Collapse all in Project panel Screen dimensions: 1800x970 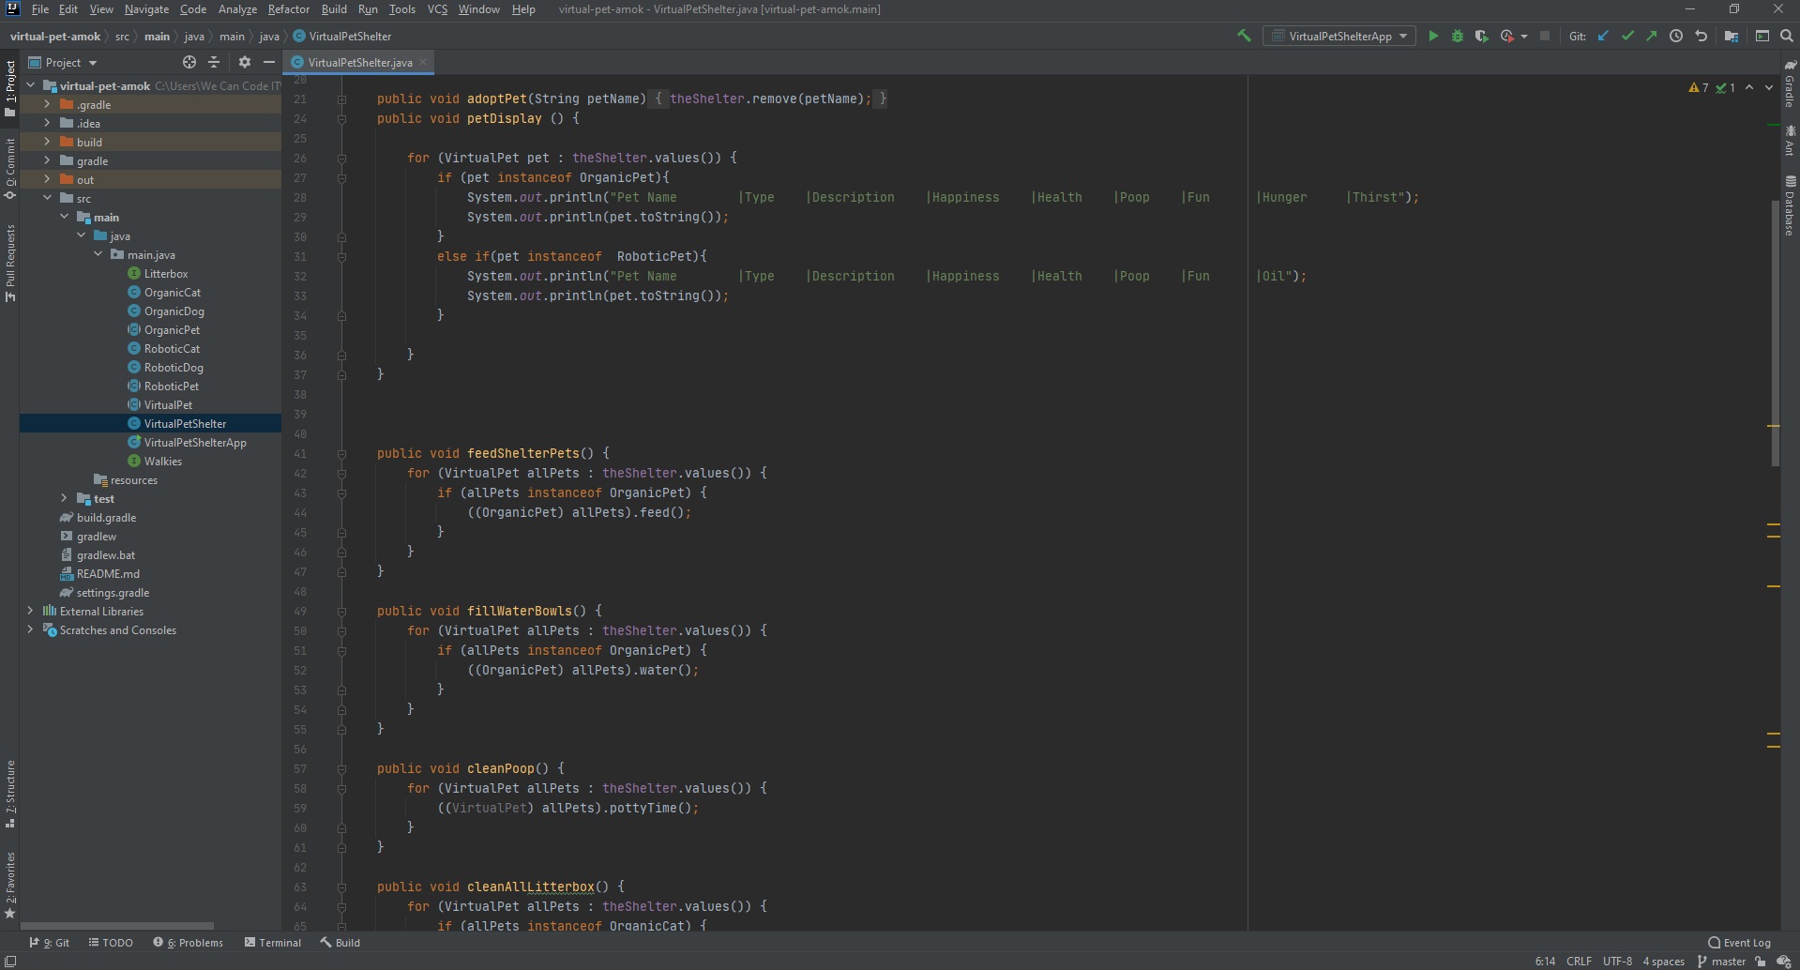click(x=214, y=62)
